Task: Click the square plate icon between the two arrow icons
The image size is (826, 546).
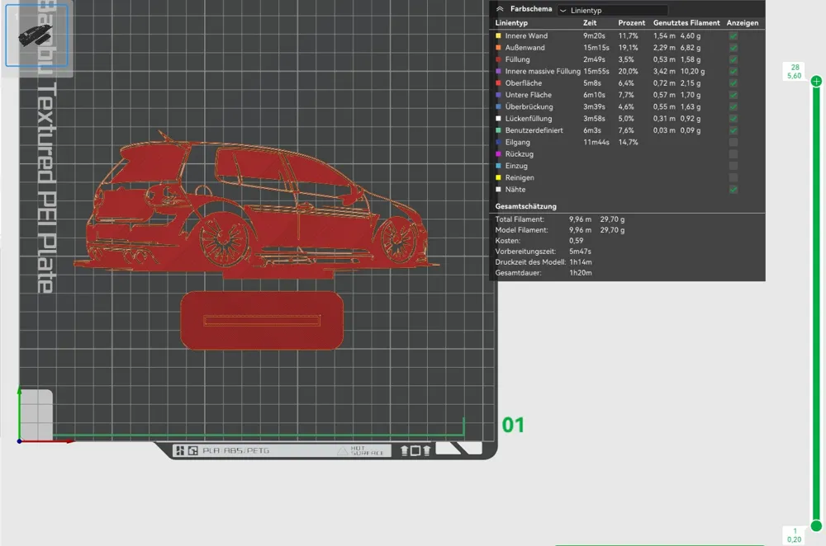Action: 415,450
